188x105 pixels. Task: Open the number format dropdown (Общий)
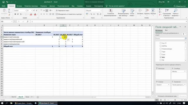[101, 10]
